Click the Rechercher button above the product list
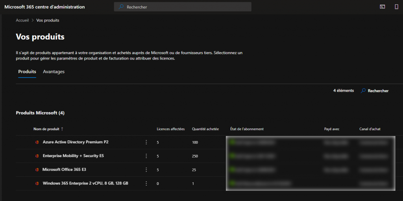 click(375, 91)
